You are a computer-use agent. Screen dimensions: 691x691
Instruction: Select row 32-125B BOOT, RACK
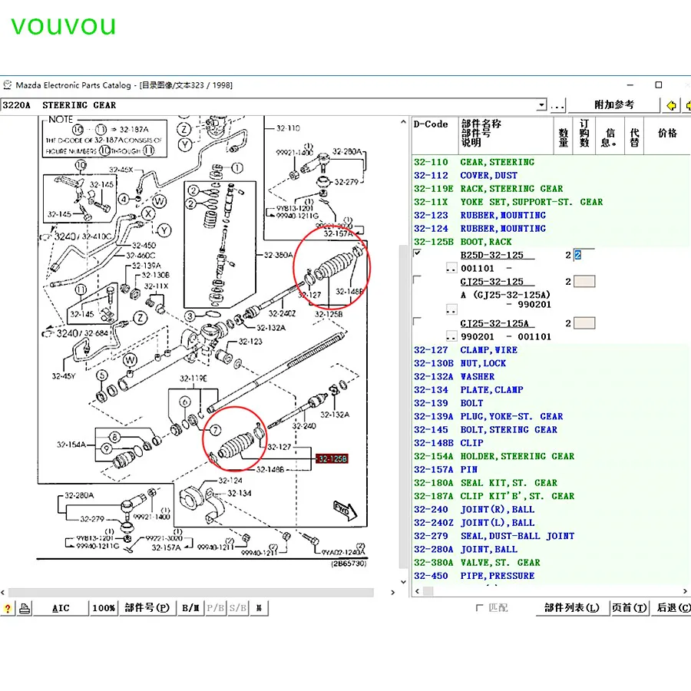pyautogui.click(x=550, y=242)
